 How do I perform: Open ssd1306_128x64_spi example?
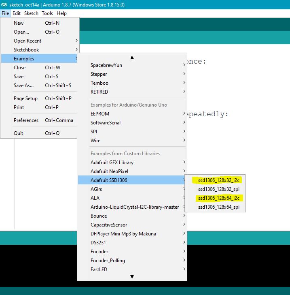pos(215,207)
